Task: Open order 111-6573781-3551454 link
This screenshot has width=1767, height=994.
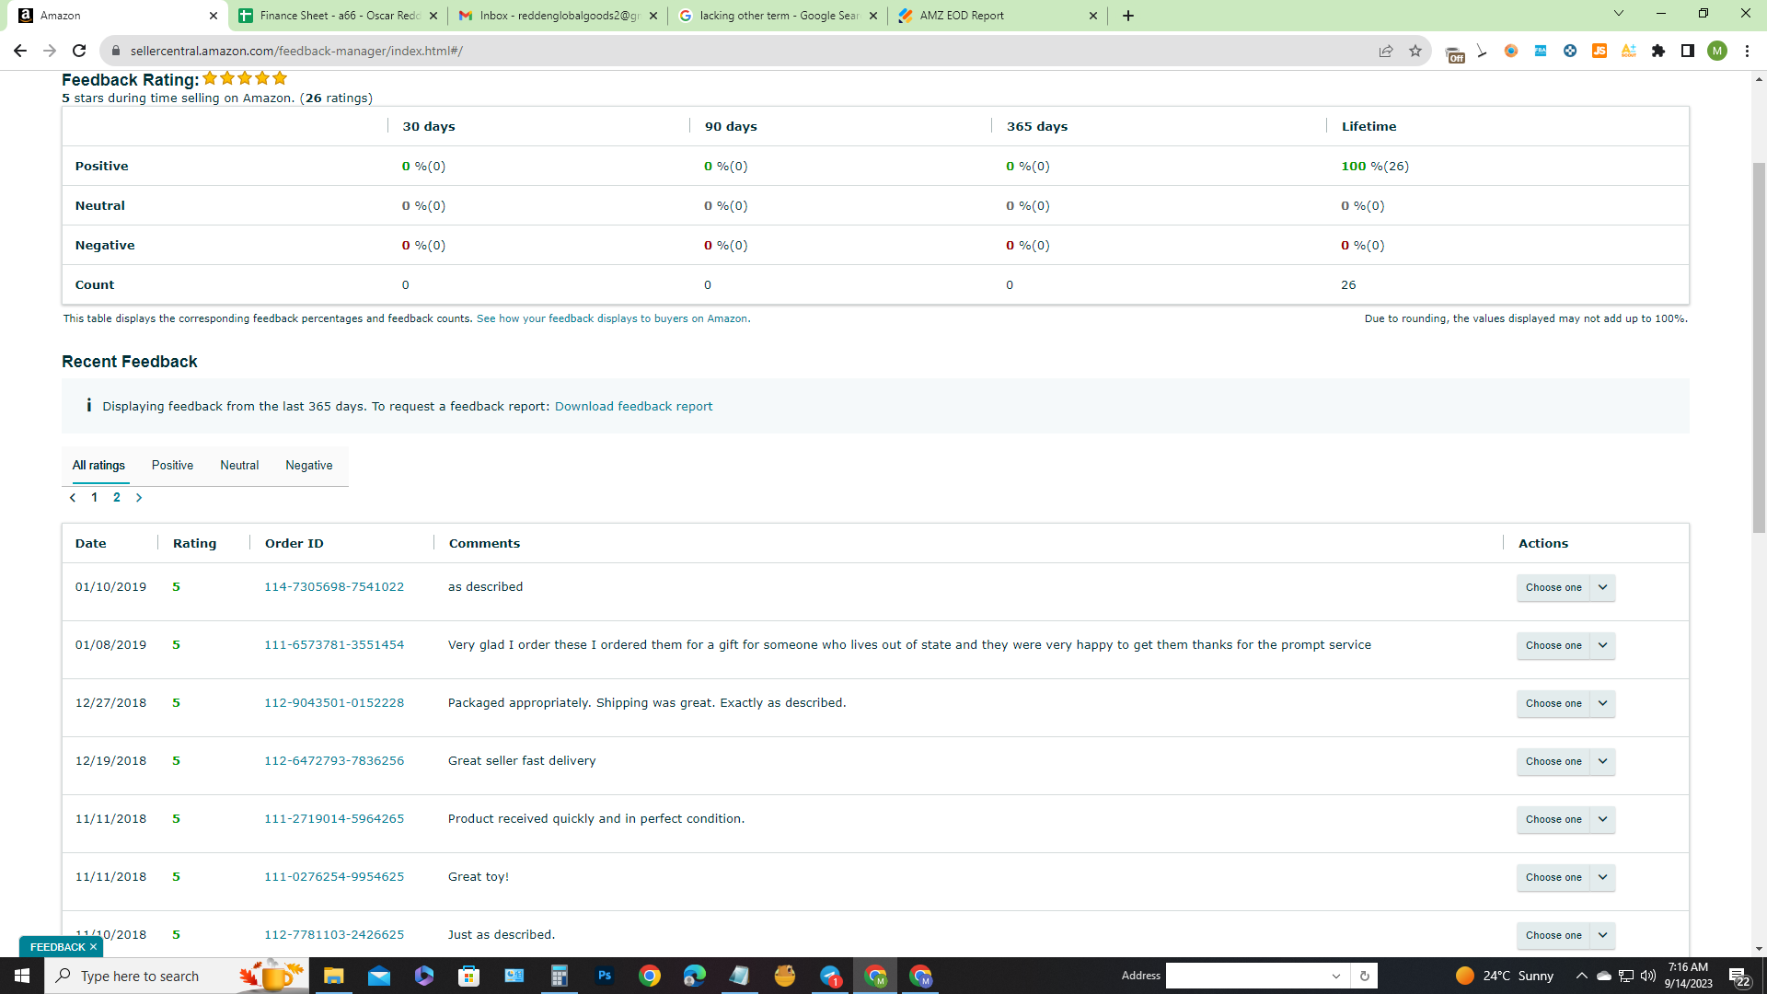Action: coord(334,645)
